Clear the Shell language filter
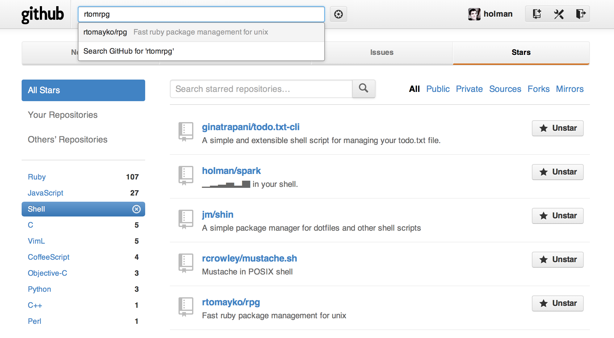The image size is (614, 338). pyautogui.click(x=136, y=209)
